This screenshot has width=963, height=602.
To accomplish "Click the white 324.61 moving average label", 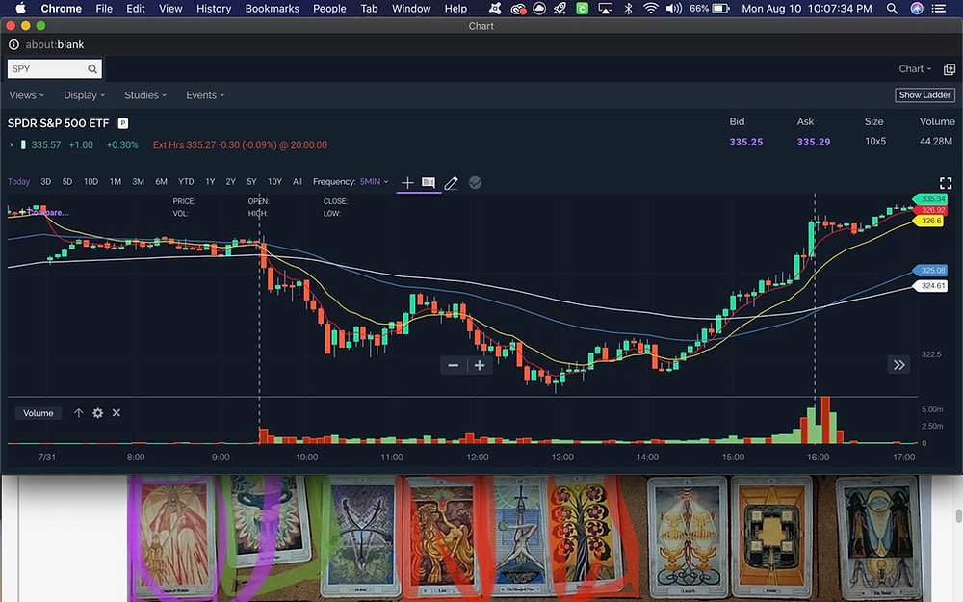I will (931, 286).
